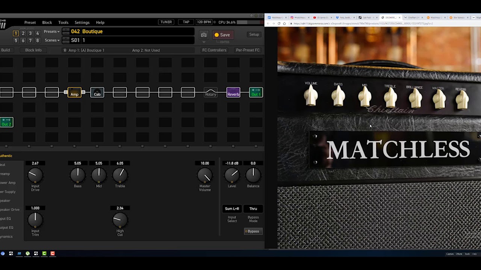Select the Out 2 block in the grid
Viewport: 481px width, 270px height.
pyautogui.click(x=6, y=122)
